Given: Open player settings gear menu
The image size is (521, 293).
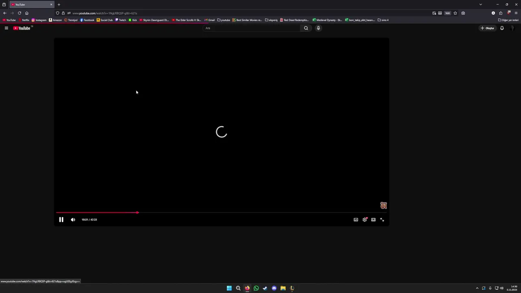Looking at the screenshot, I should [x=365, y=220].
